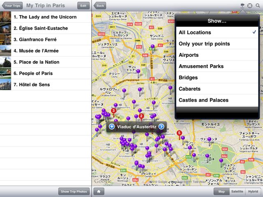
Task: Show Trip Photos
Action: click(74, 192)
